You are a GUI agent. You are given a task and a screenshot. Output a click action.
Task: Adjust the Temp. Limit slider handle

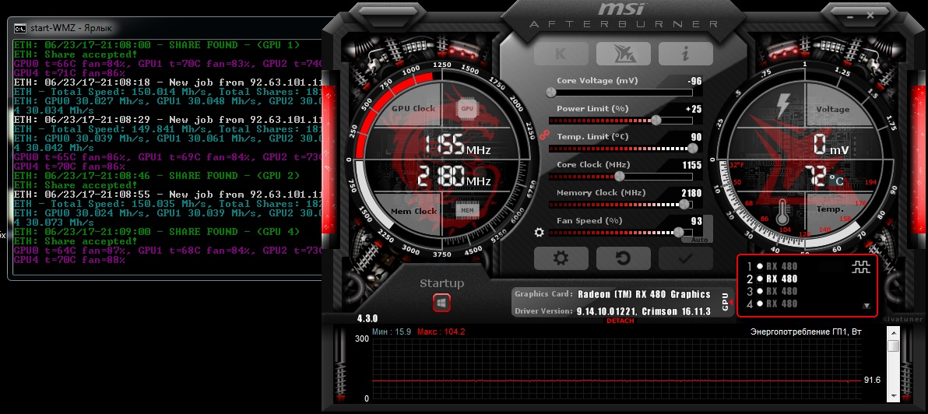(x=692, y=149)
